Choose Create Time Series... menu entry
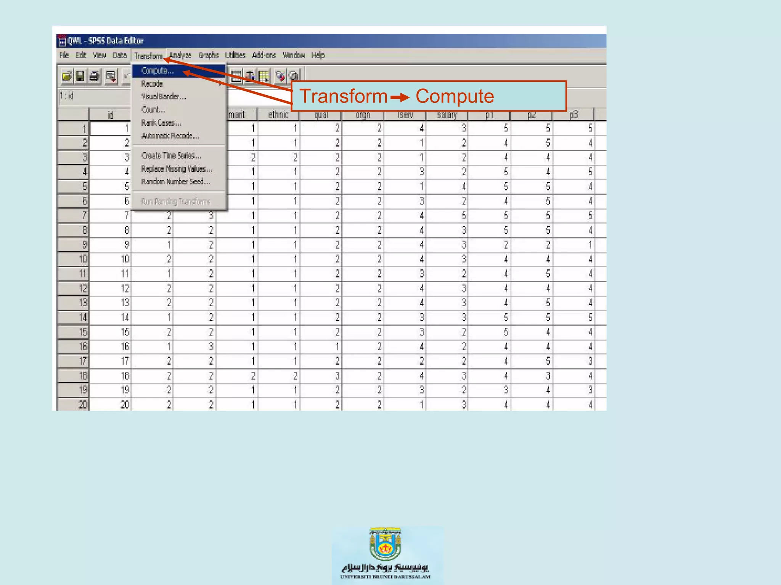This screenshot has height=585, width=781. coord(178,156)
